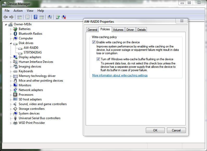Select the SD host adapters label

coord(30,99)
